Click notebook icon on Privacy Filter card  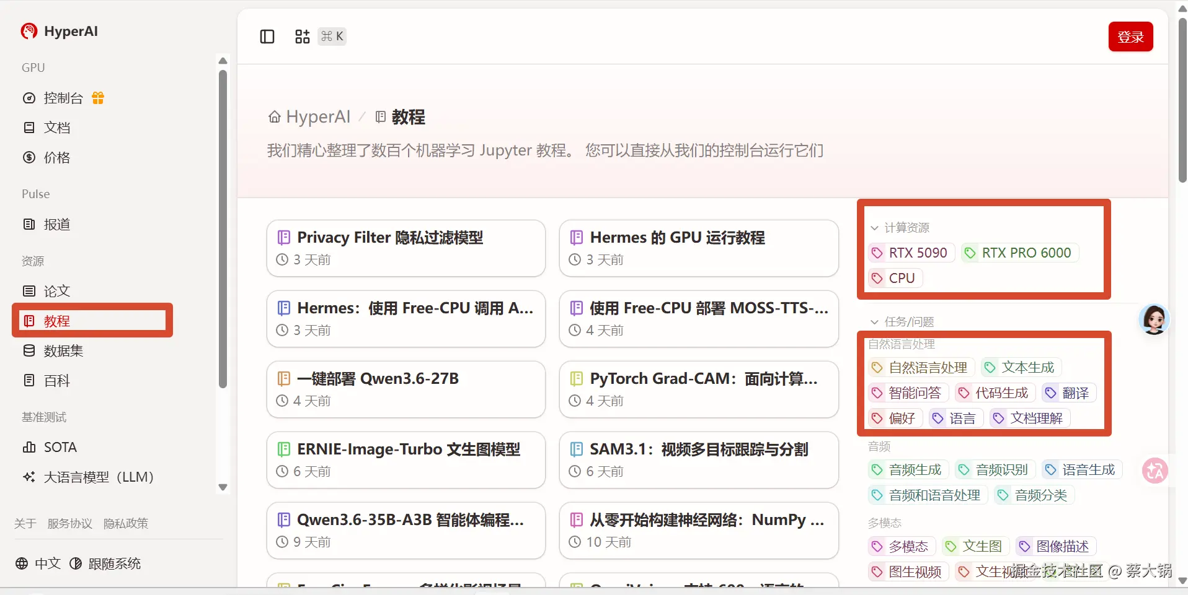coord(284,237)
